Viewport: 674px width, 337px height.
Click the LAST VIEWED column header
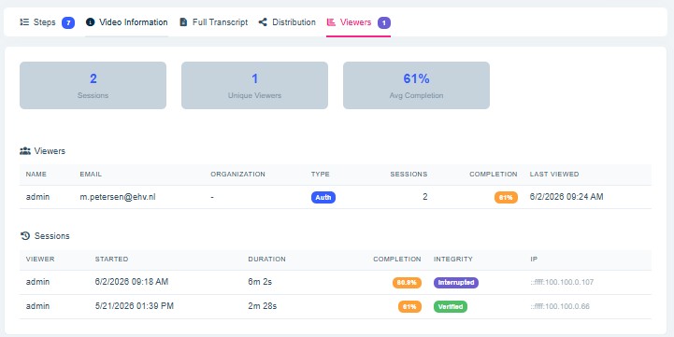pyautogui.click(x=554, y=175)
